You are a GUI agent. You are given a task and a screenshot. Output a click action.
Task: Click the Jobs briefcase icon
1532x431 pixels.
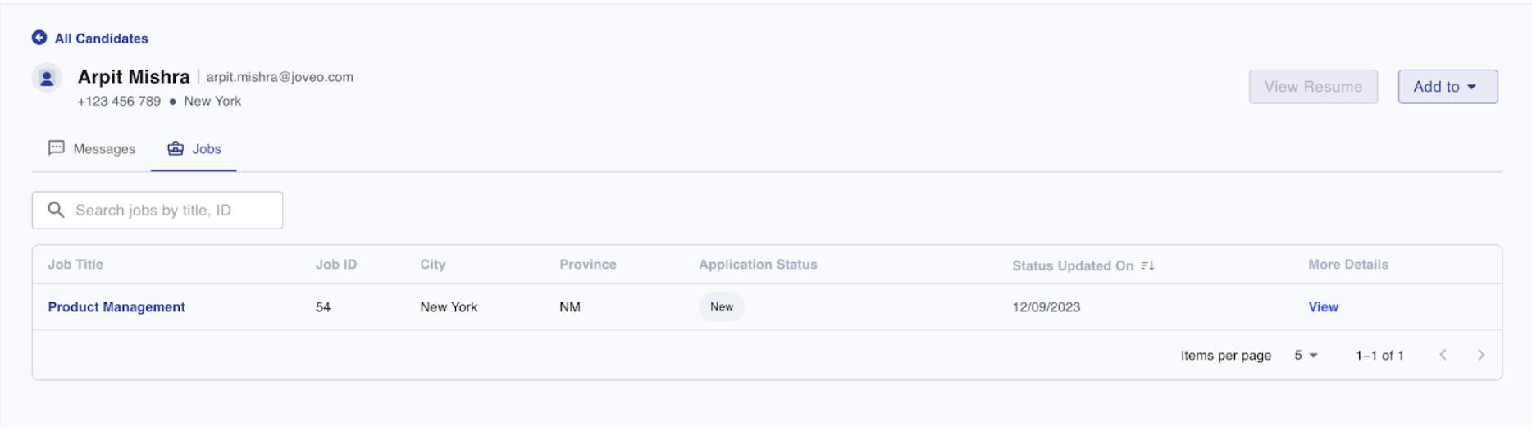(176, 148)
